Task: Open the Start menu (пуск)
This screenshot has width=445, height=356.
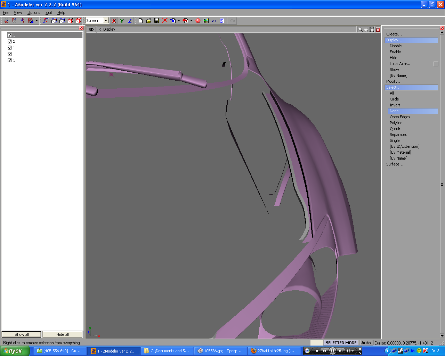Action: 15,351
